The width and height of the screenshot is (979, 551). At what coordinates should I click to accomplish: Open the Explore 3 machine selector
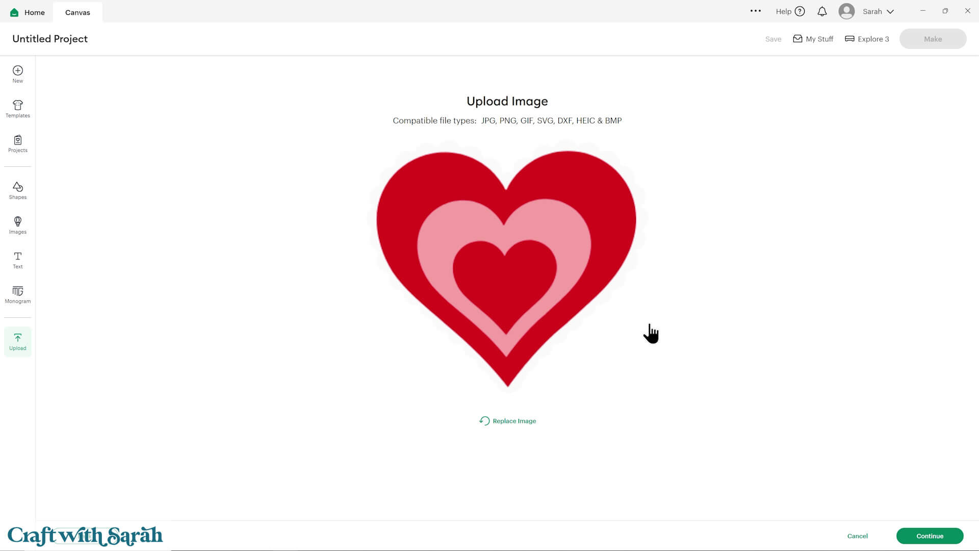click(x=867, y=39)
